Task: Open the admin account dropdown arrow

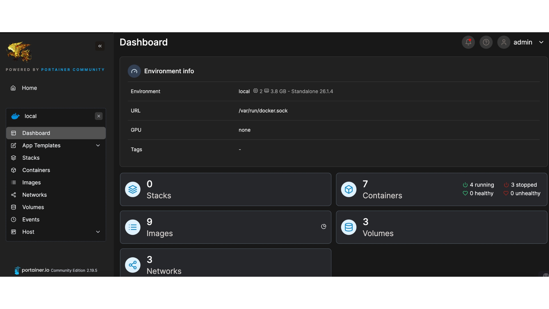Action: 541,42
